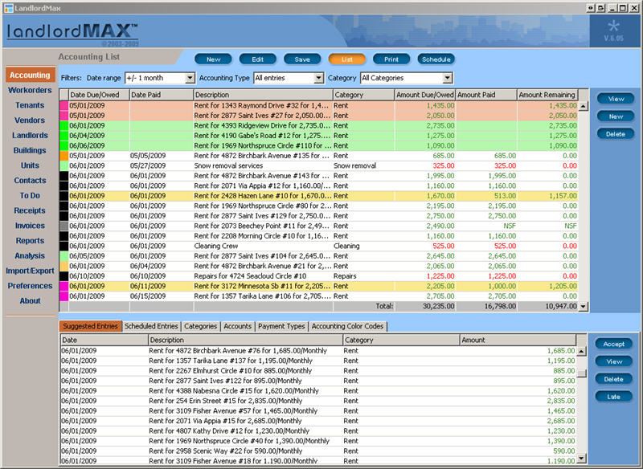Open Workorders from the sidebar

point(30,90)
